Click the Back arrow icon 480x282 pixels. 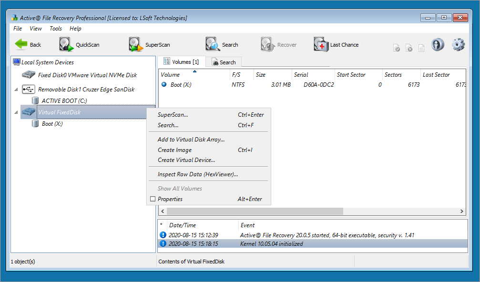coord(21,44)
